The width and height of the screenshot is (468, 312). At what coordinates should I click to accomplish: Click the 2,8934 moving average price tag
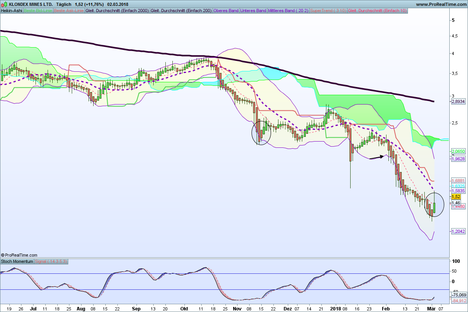[458, 101]
